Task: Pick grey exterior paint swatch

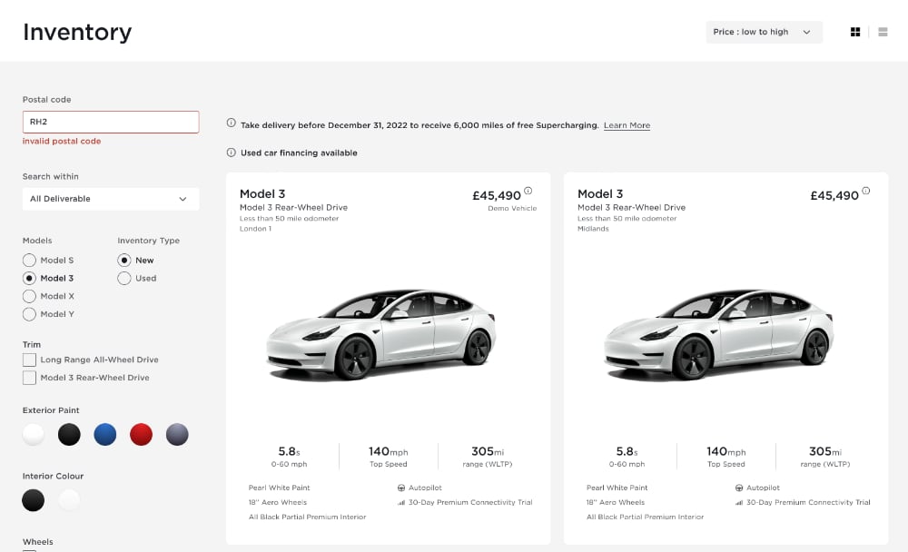Action: point(177,434)
